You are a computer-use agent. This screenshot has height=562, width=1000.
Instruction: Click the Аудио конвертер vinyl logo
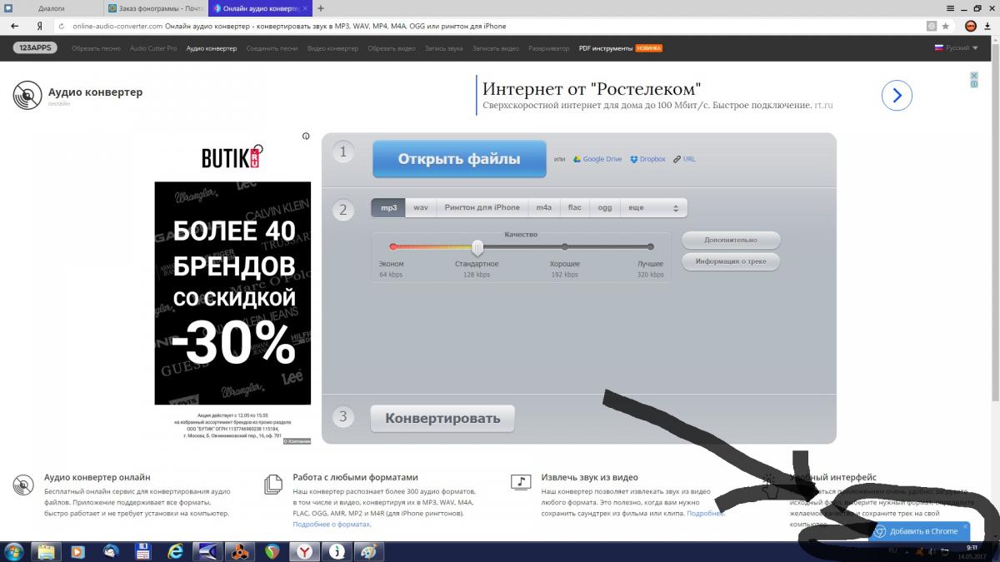click(x=27, y=95)
